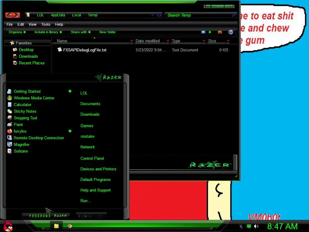The width and height of the screenshot is (309, 232).
Task: Change the view layout icon
Action: [x=203, y=32]
